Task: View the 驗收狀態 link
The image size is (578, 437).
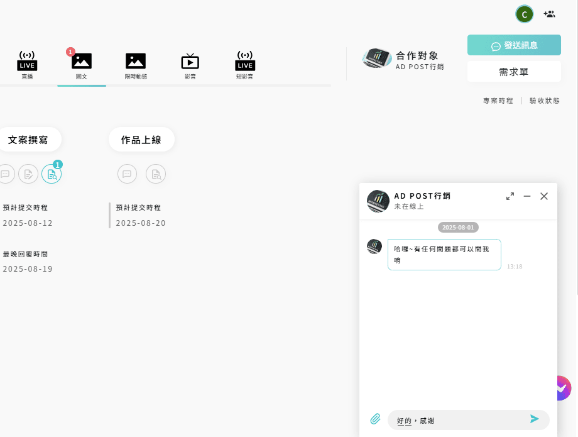Action: [x=544, y=101]
